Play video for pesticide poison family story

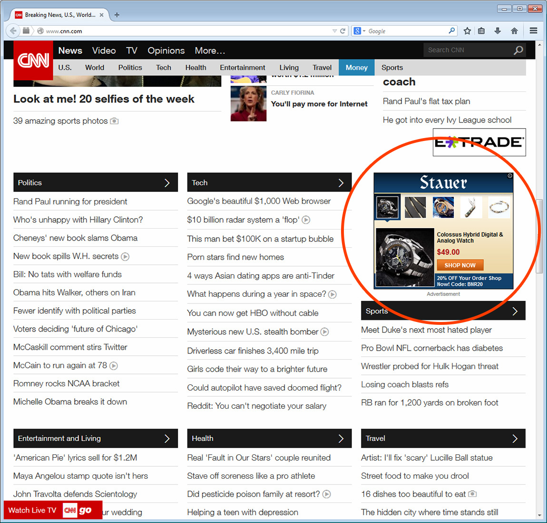[x=326, y=494]
